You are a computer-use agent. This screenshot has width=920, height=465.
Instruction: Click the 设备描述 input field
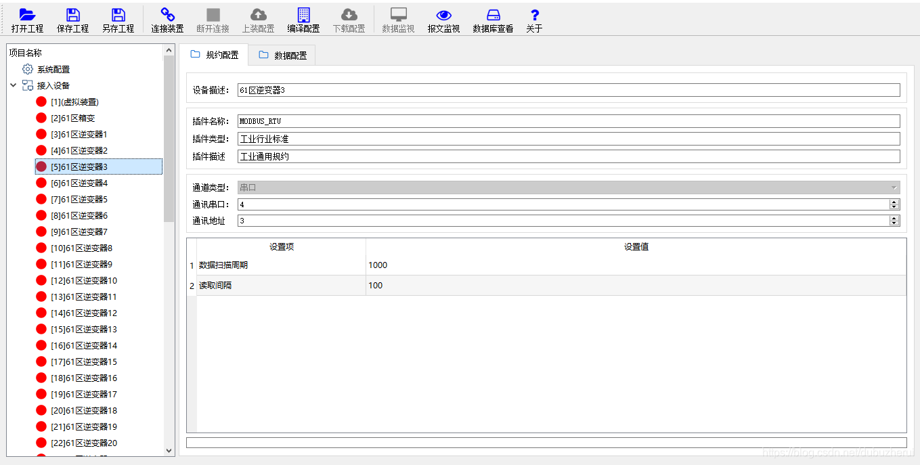(569, 90)
